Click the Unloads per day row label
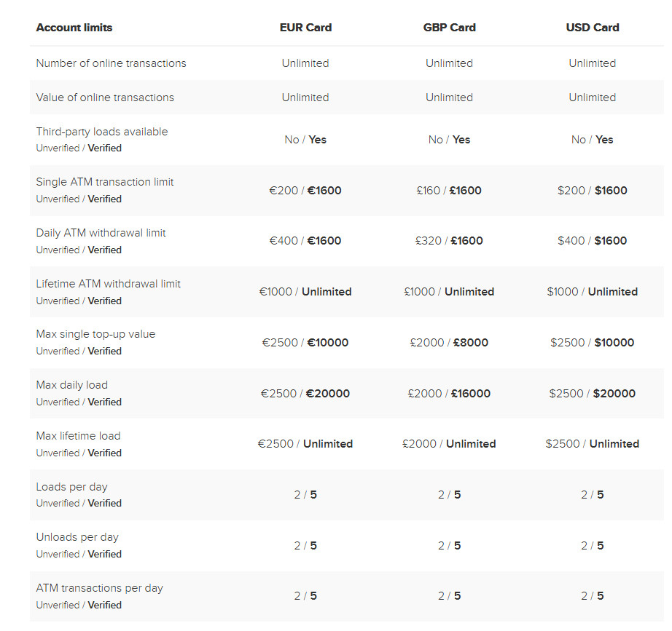Image resolution: width=672 pixels, height=631 pixels. 77,537
